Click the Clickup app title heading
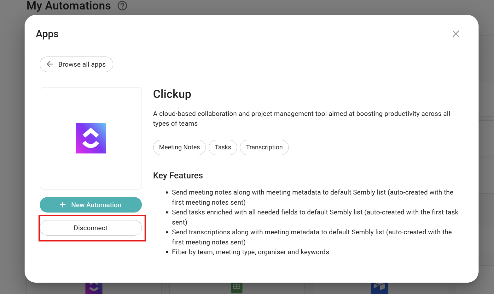The height and width of the screenshot is (294, 494). tap(172, 94)
